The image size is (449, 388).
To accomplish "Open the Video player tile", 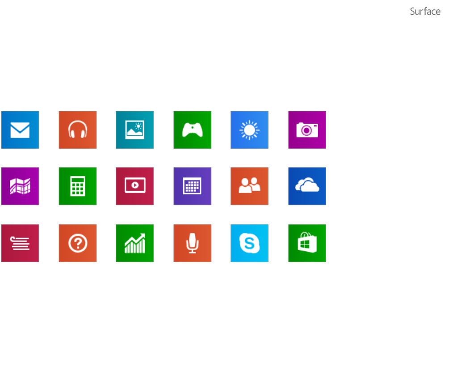I will (x=134, y=186).
